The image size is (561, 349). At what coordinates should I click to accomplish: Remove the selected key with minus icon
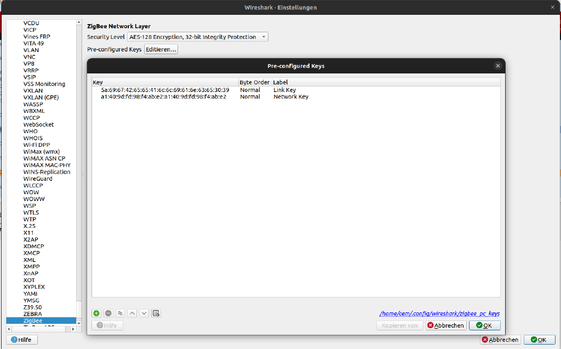point(108,313)
